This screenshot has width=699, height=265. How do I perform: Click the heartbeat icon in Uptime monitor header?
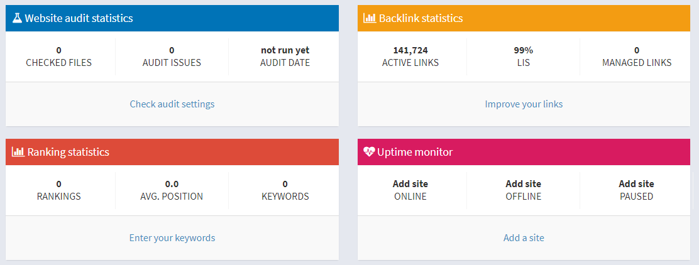point(370,152)
